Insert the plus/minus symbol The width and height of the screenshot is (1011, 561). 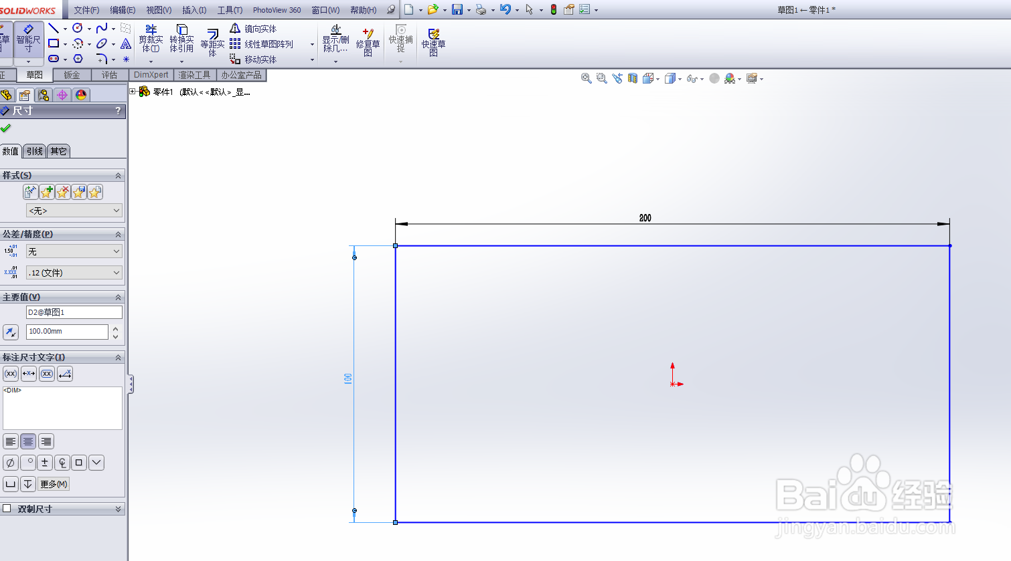(45, 463)
